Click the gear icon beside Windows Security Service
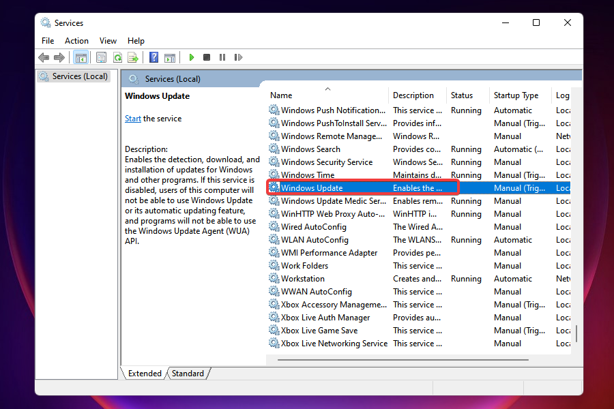Screen dimensions: 614x409 [x=274, y=162]
